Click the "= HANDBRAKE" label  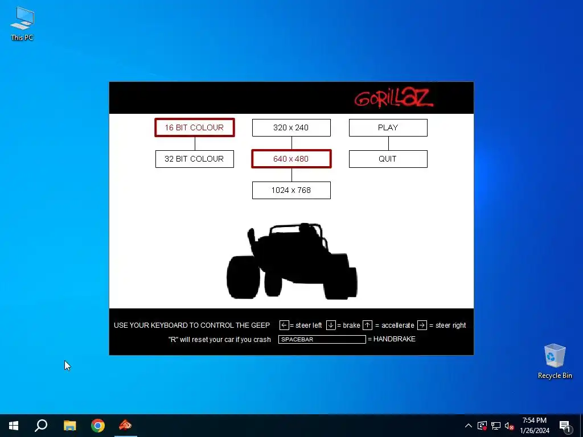392,339
